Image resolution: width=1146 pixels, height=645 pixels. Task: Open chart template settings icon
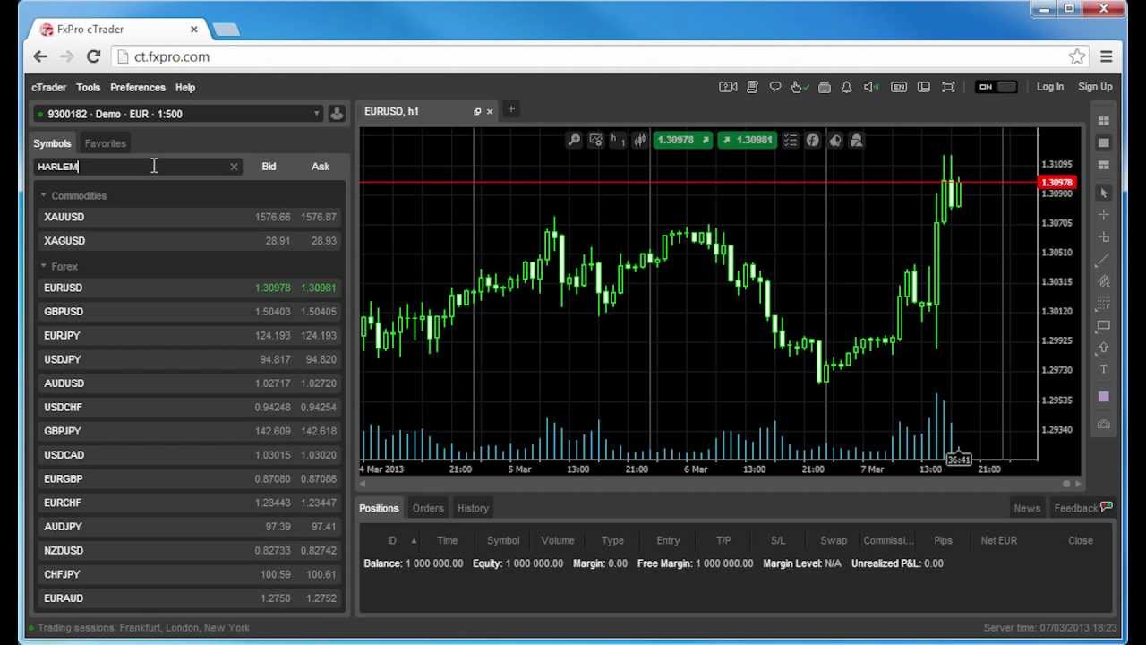pyautogui.click(x=595, y=141)
